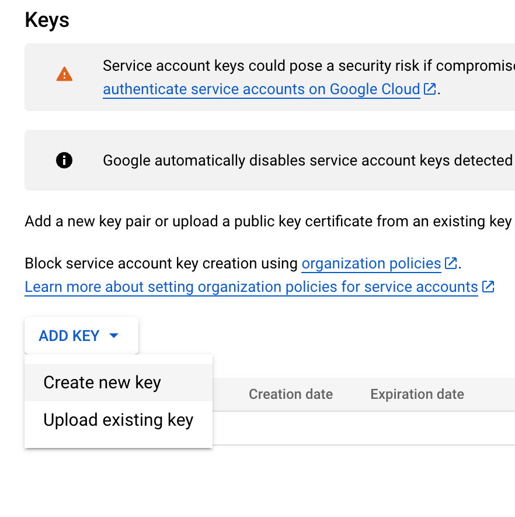Click the 'Expiration date' column header
Viewport: 515px width, 517px height.
[417, 394]
